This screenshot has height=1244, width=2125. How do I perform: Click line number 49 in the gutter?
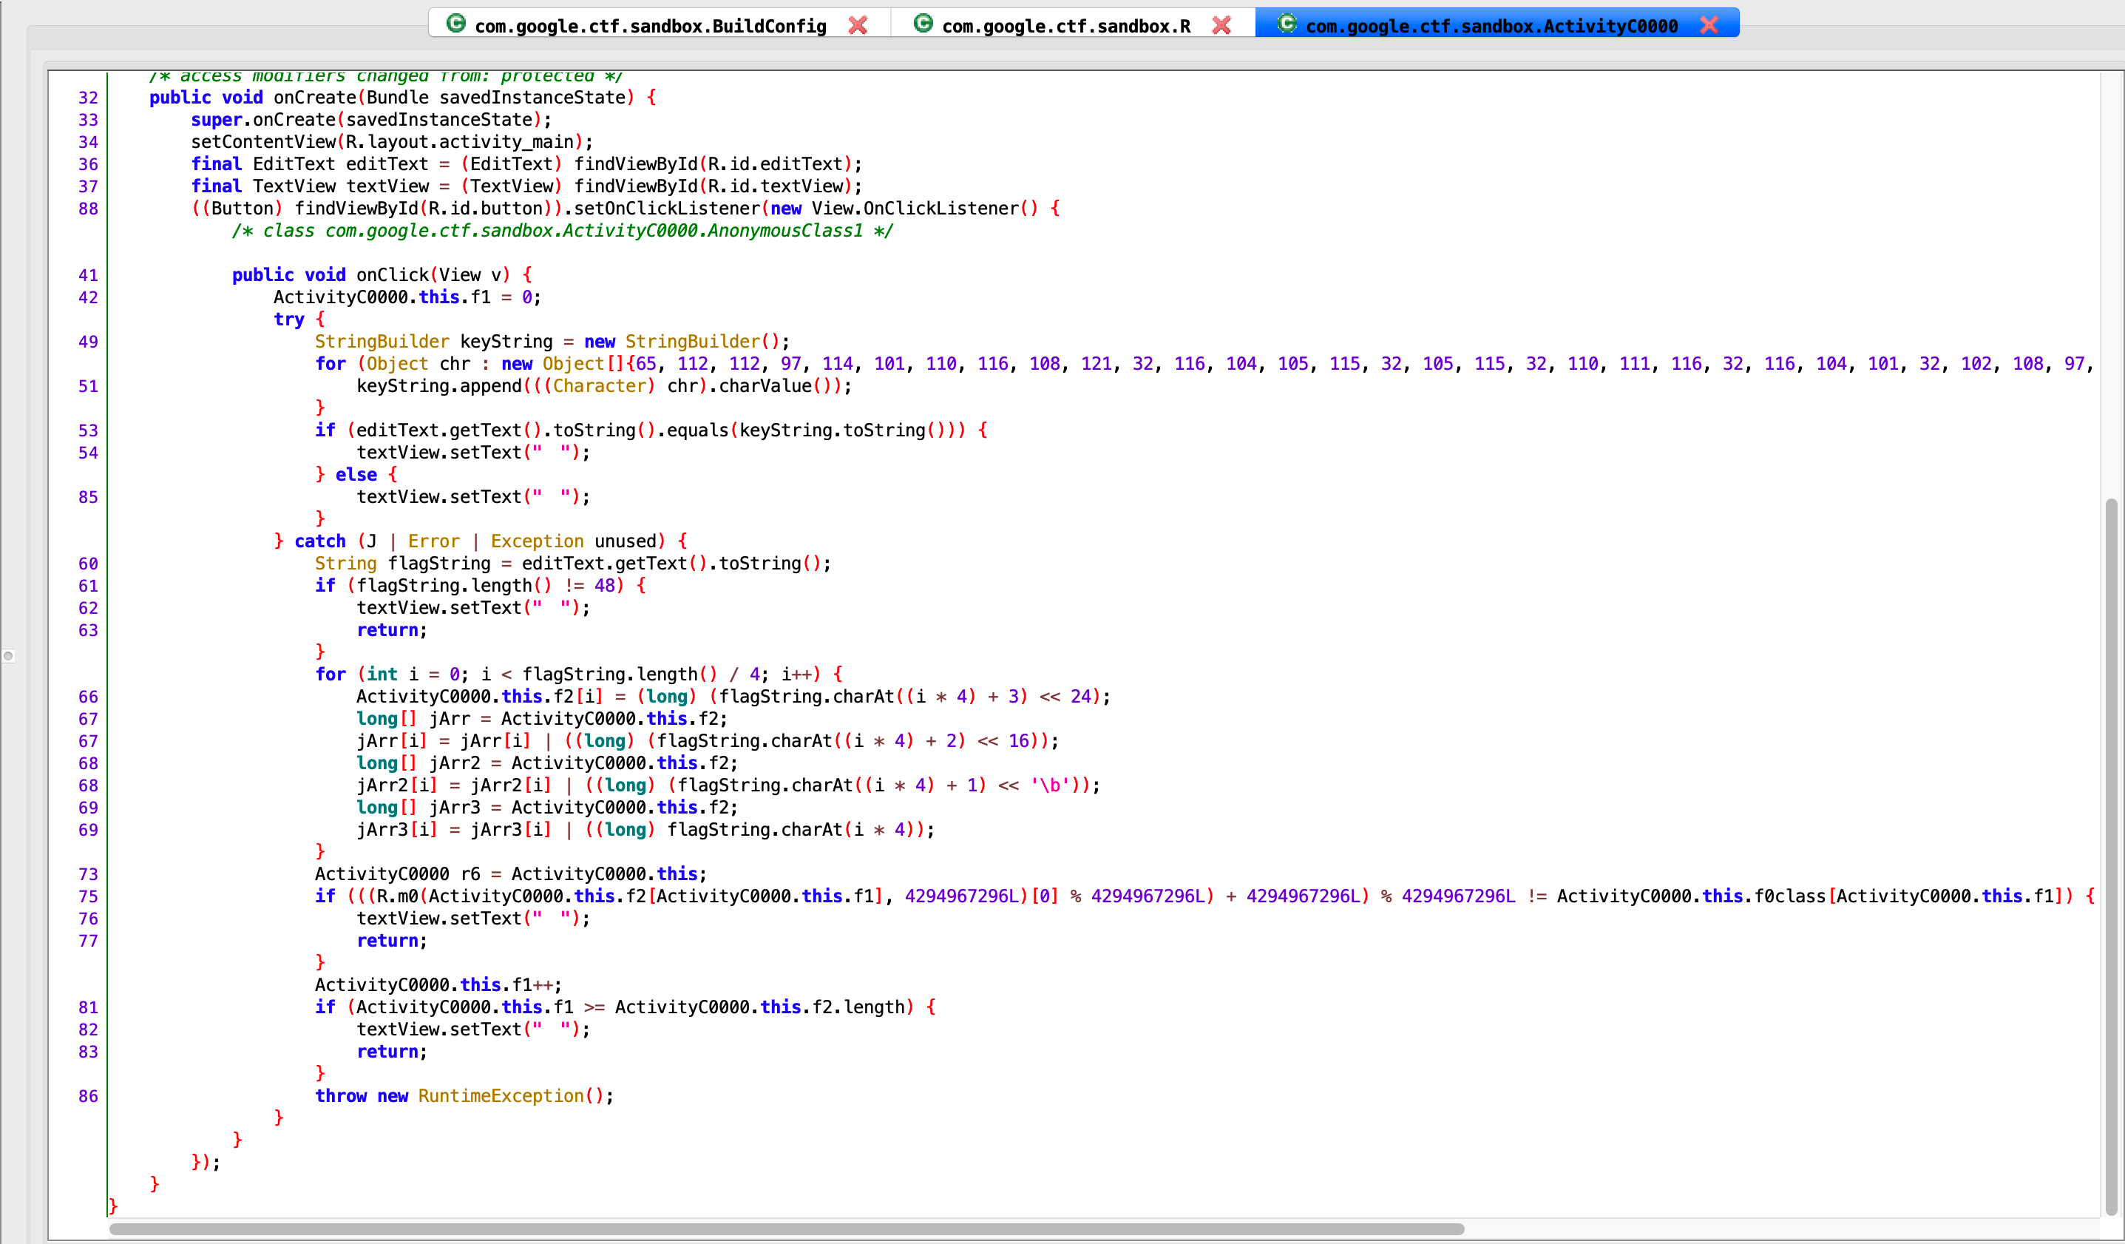pyautogui.click(x=89, y=342)
